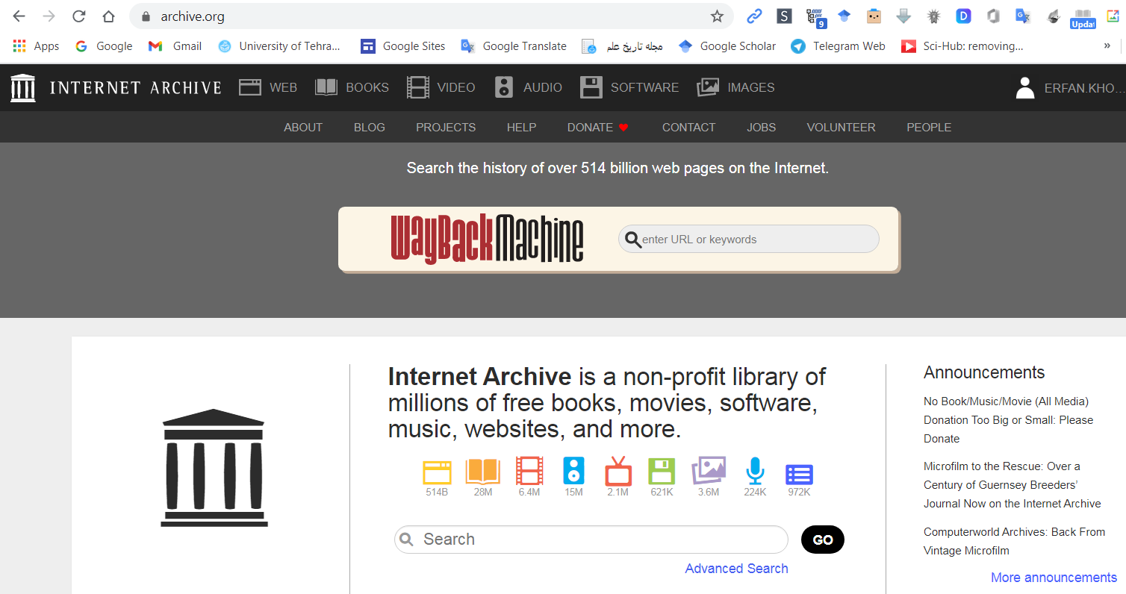This screenshot has height=594, width=1126.
Task: Click the purple images icon (3.6M)
Action: point(709,471)
